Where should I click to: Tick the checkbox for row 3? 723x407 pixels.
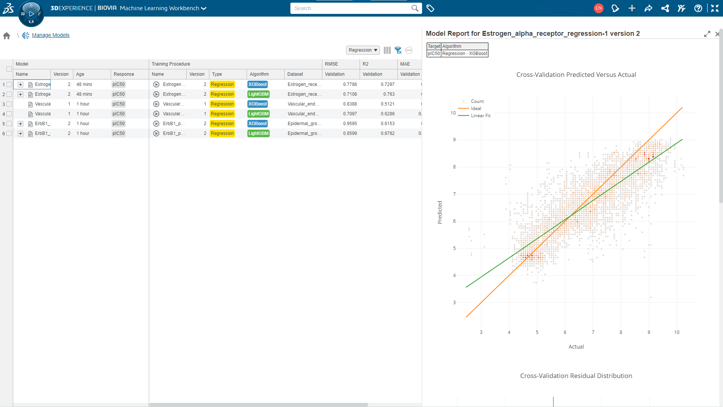pos(9,104)
